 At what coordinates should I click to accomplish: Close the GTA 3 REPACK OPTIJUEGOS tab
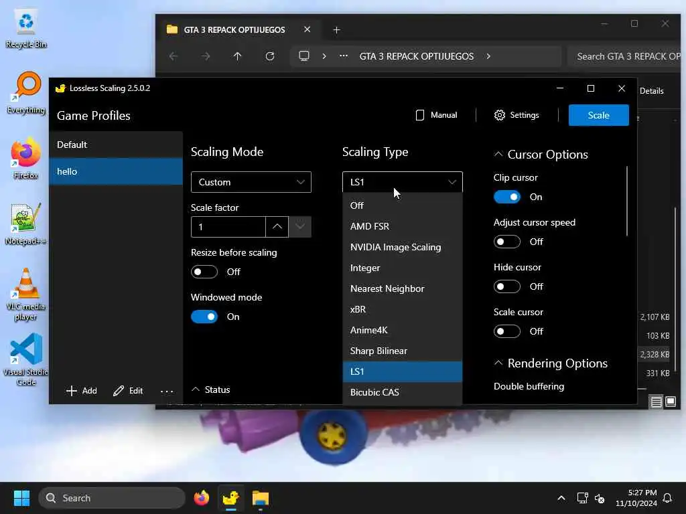pyautogui.click(x=307, y=29)
